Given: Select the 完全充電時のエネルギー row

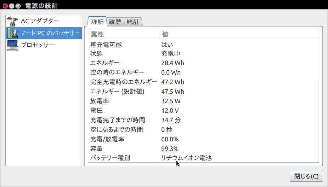Looking at the screenshot, I should point(204,82).
